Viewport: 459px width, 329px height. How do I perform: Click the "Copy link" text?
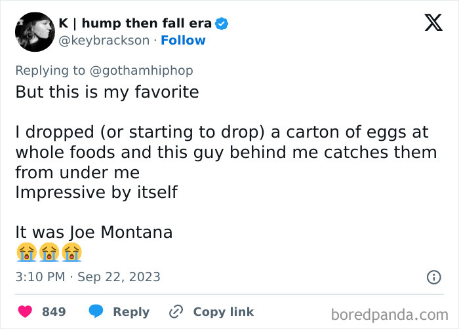coord(223,312)
